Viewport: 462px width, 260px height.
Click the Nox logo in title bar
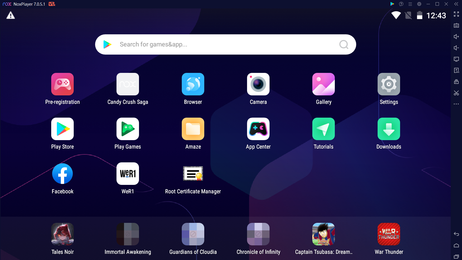click(7, 4)
